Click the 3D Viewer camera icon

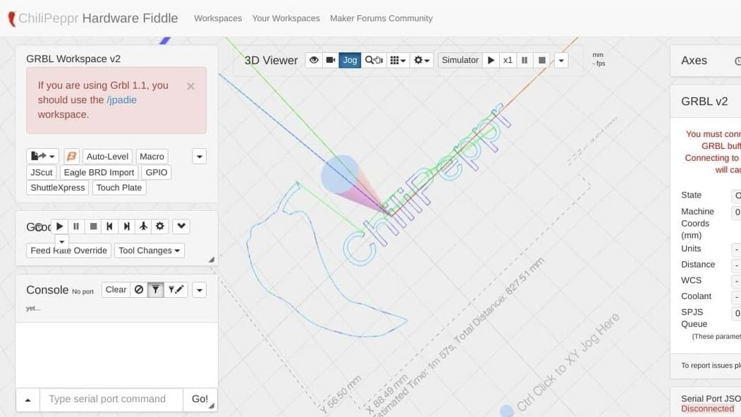[331, 60]
